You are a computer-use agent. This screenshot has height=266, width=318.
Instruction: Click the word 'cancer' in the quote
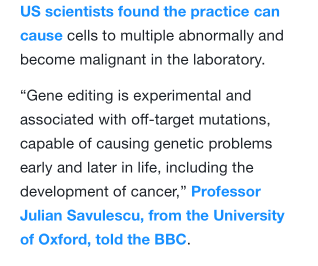tap(155, 192)
